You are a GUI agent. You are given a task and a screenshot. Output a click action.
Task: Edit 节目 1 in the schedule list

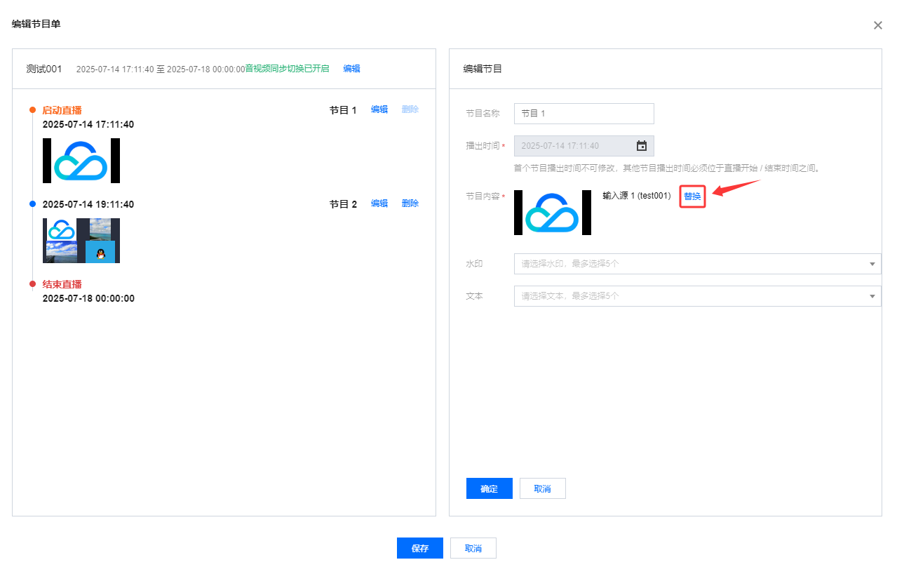point(379,109)
